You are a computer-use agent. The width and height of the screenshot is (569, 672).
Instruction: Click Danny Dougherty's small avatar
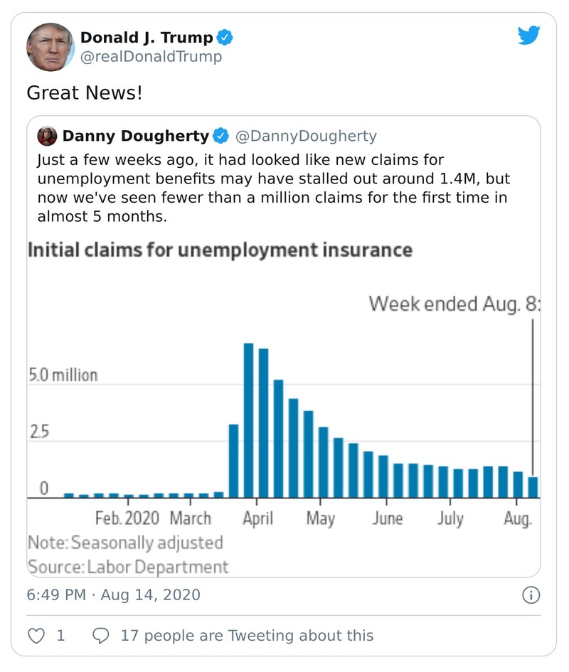click(x=47, y=136)
